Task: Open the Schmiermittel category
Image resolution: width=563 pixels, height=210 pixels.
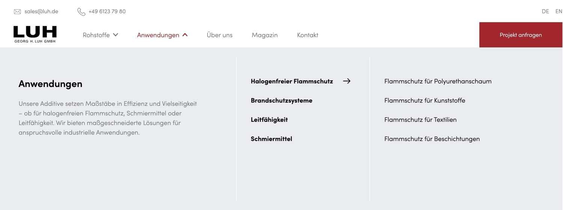Action: coord(271,139)
